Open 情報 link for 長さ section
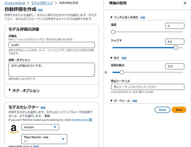The image size is (191, 147). (124, 58)
